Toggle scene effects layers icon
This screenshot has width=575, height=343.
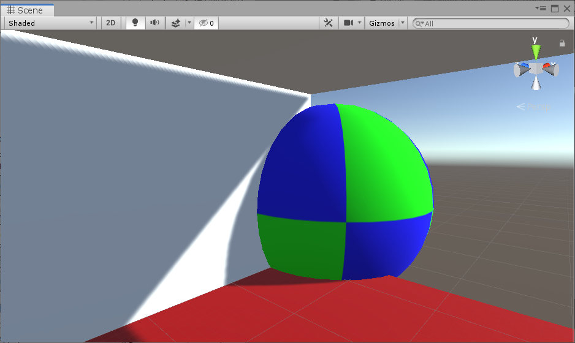coord(175,23)
